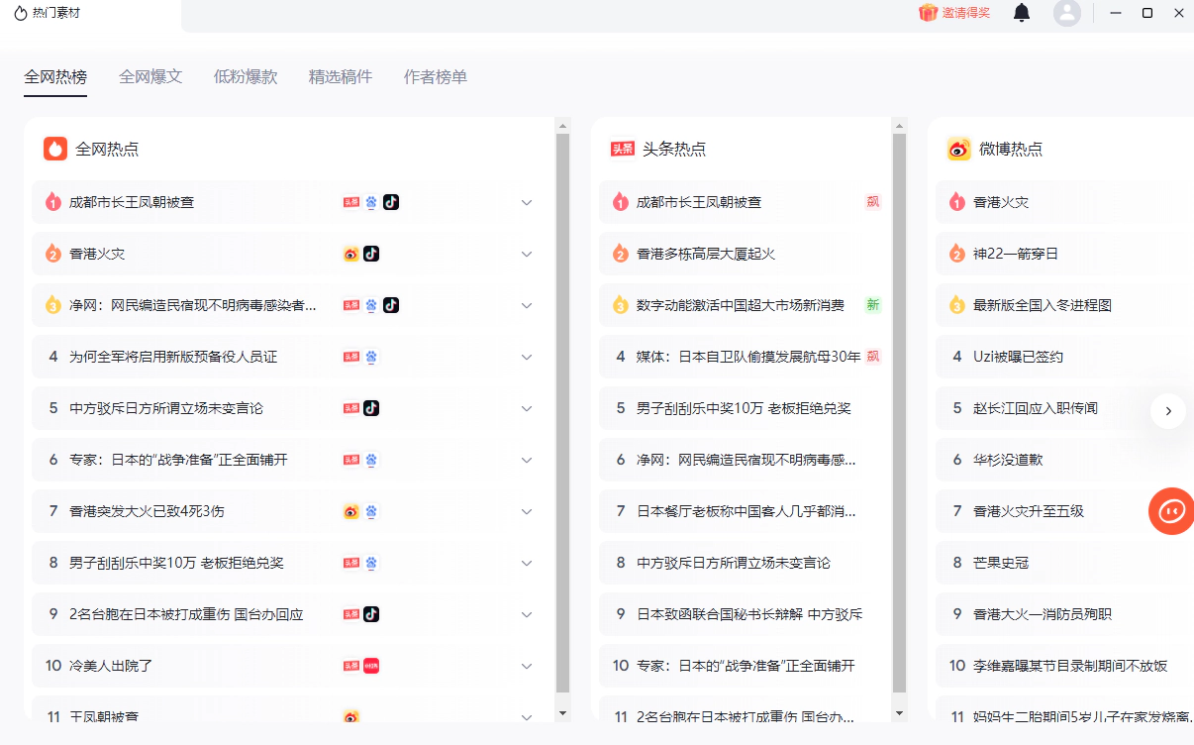
Task: Open the orange robot assistant button
Action: [x=1171, y=511]
